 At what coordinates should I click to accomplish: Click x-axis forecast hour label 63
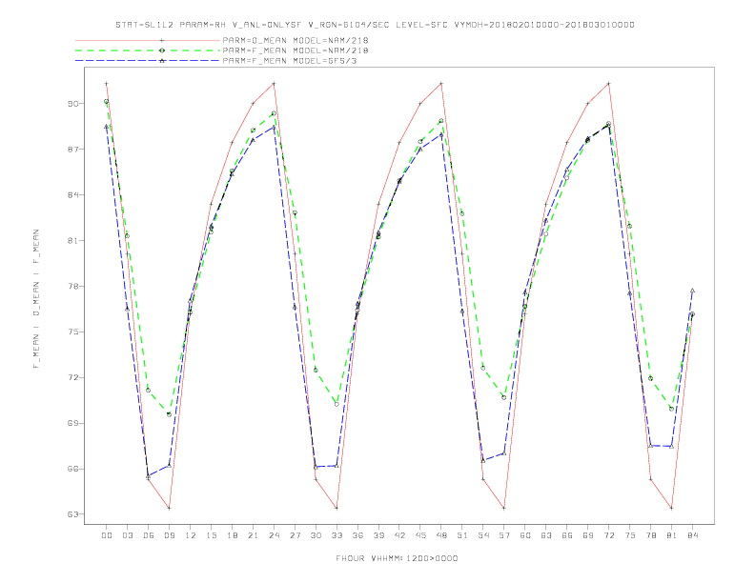point(546,535)
